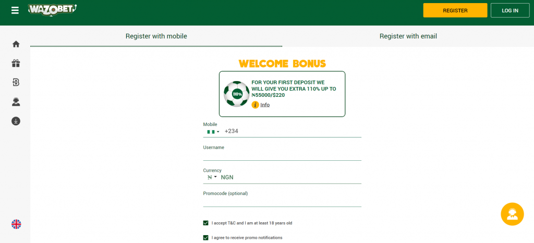This screenshot has width=534, height=243.
Task: Open the gift promotions sidebar icon
Action: tap(16, 63)
